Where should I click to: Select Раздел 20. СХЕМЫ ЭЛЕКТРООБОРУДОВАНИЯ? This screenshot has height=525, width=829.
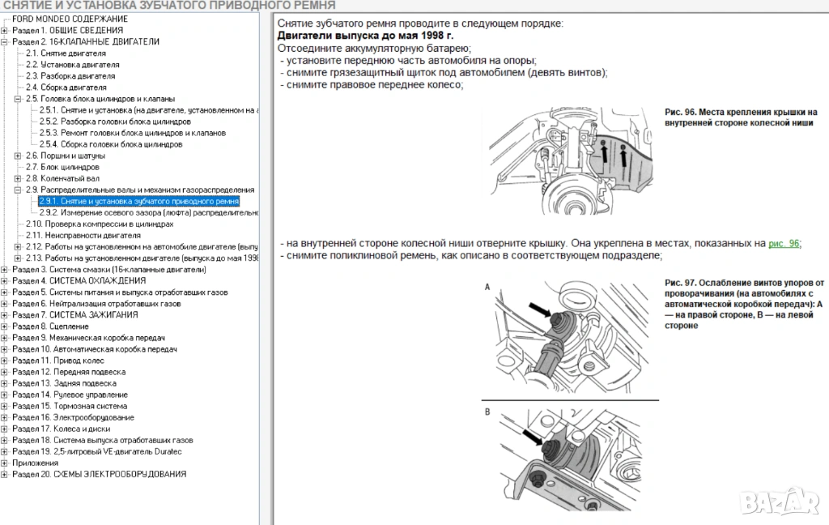(x=99, y=474)
